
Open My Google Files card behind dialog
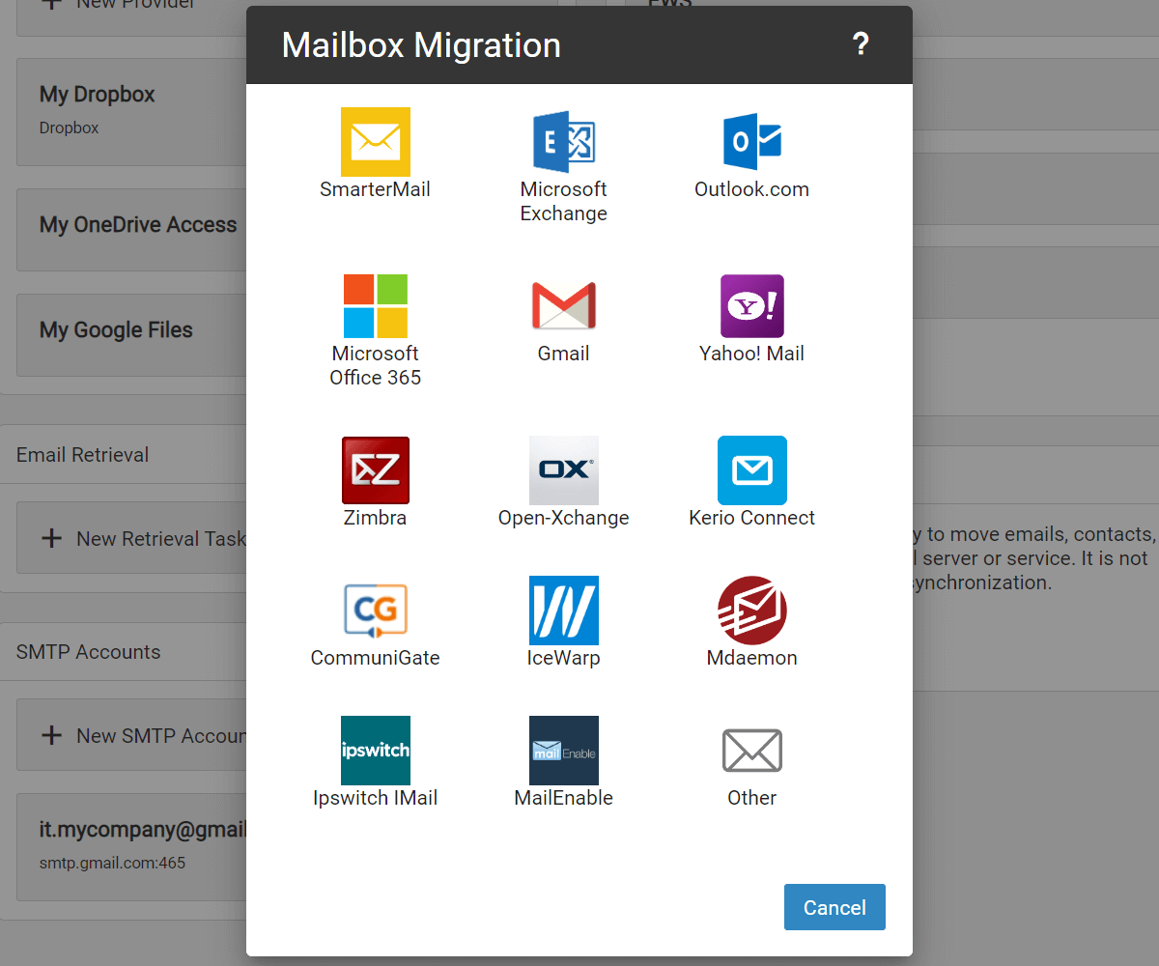[x=131, y=335]
